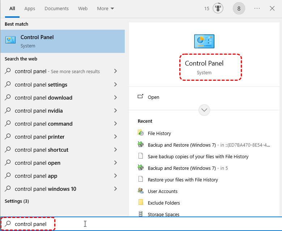
Task: Click document icon for Save backup copies
Action: [x=141, y=156]
